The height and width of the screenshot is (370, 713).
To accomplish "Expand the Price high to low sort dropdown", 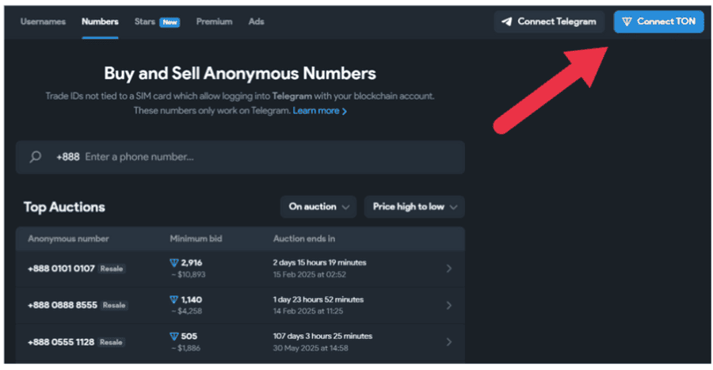I will point(414,207).
